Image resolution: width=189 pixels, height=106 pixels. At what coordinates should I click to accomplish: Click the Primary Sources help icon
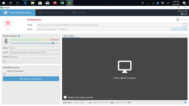pos(19,36)
